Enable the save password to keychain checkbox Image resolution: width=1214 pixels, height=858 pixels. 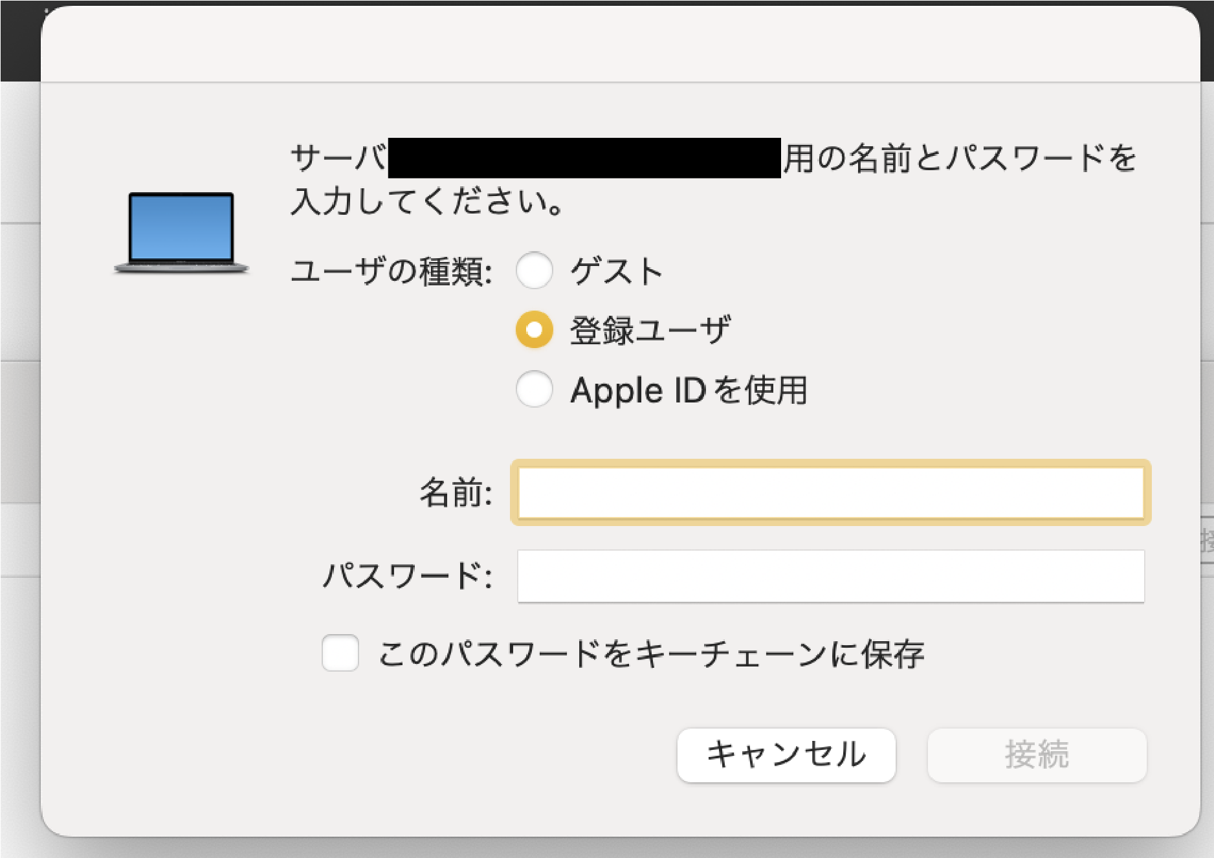(x=340, y=653)
